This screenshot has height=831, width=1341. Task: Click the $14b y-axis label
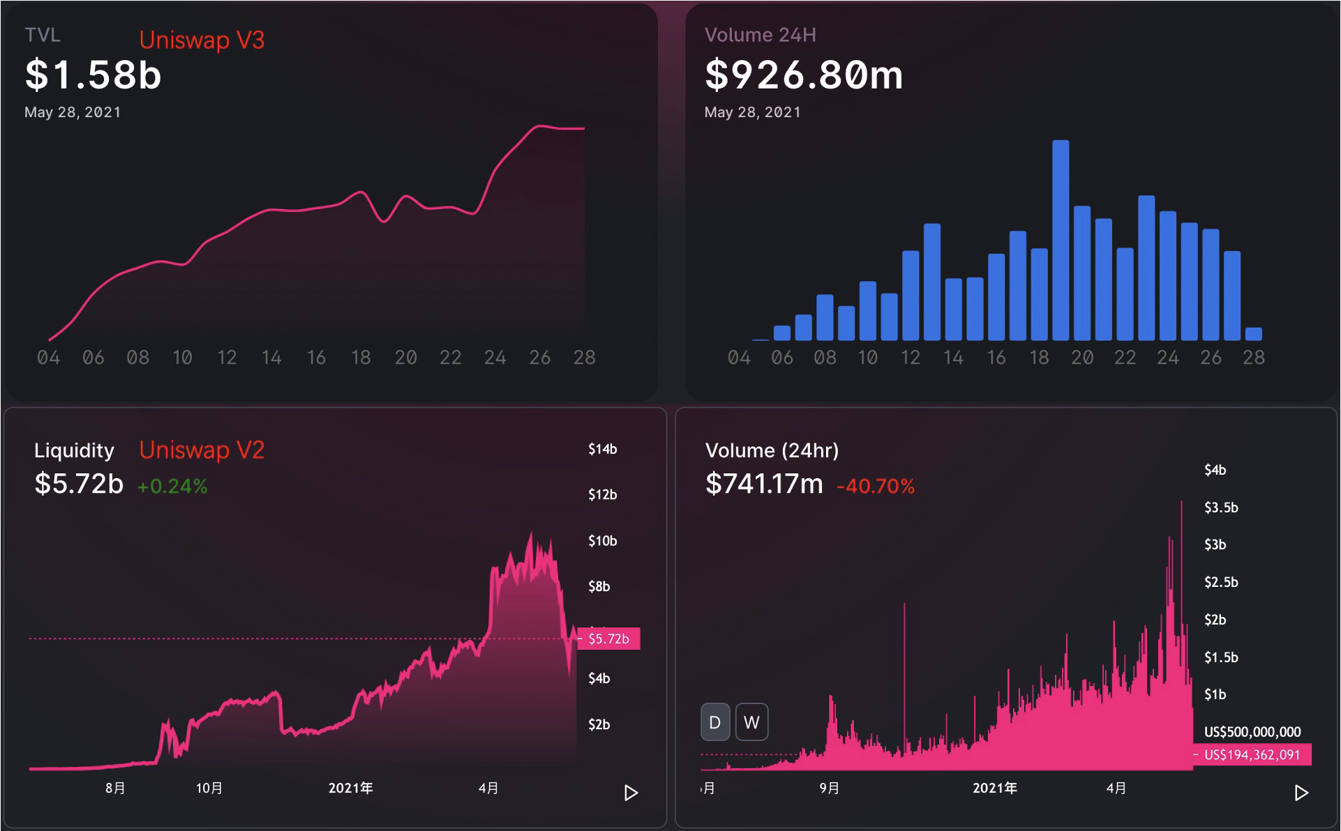[x=602, y=450]
